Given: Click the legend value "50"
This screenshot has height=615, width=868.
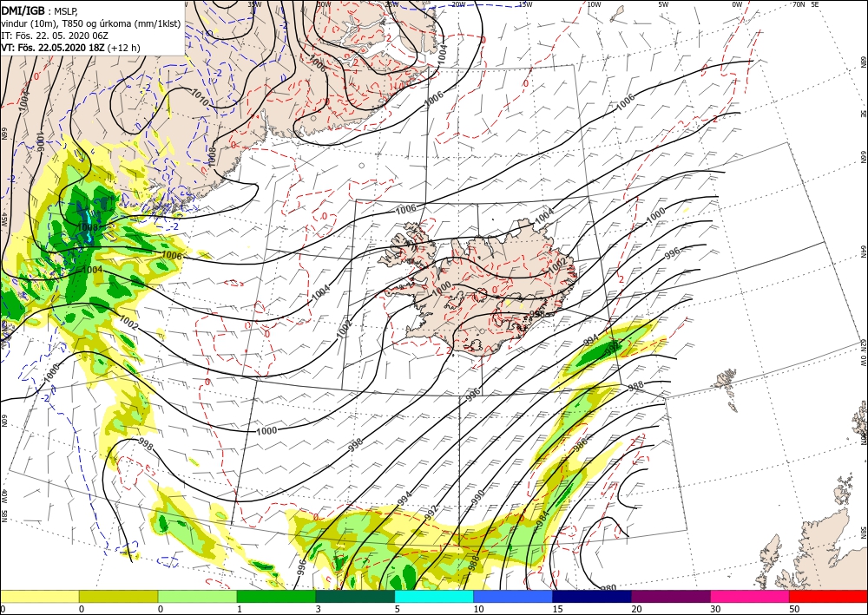Looking at the screenshot, I should [794, 609].
